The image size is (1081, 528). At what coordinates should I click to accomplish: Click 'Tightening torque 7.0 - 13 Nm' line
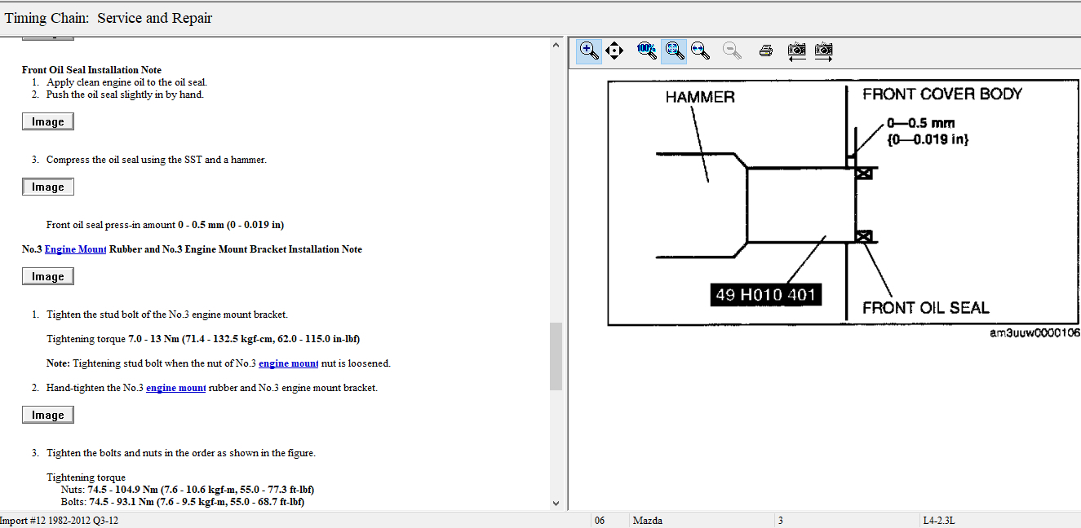(x=203, y=339)
